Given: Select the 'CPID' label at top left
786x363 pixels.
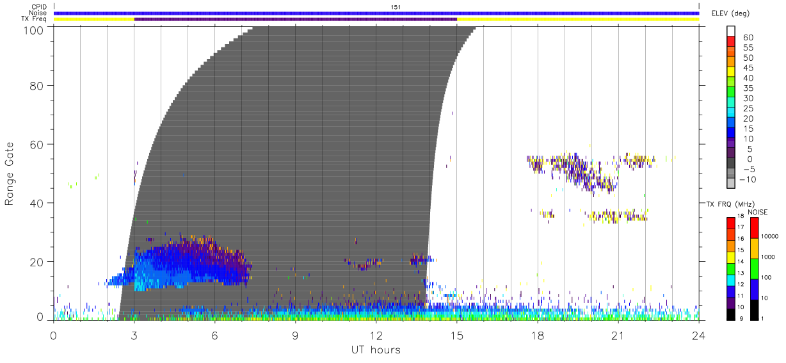Looking at the screenshot, I should click(38, 7).
